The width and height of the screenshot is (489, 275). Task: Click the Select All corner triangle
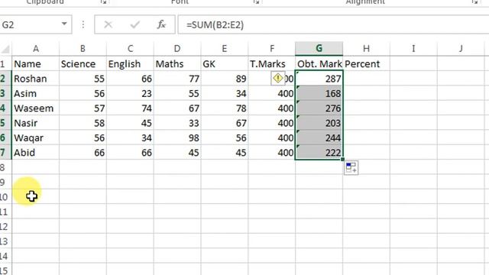coord(5,49)
